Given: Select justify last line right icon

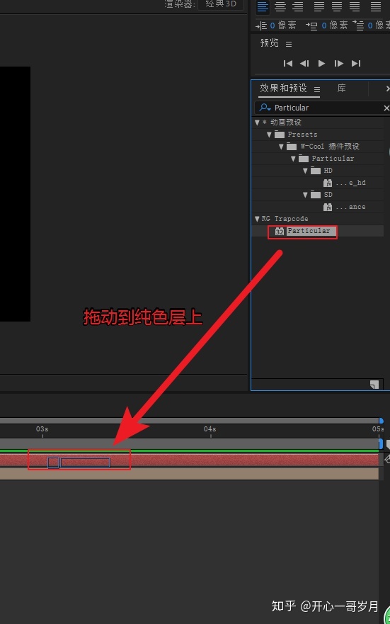Looking at the screenshot, I should tap(355, 7).
